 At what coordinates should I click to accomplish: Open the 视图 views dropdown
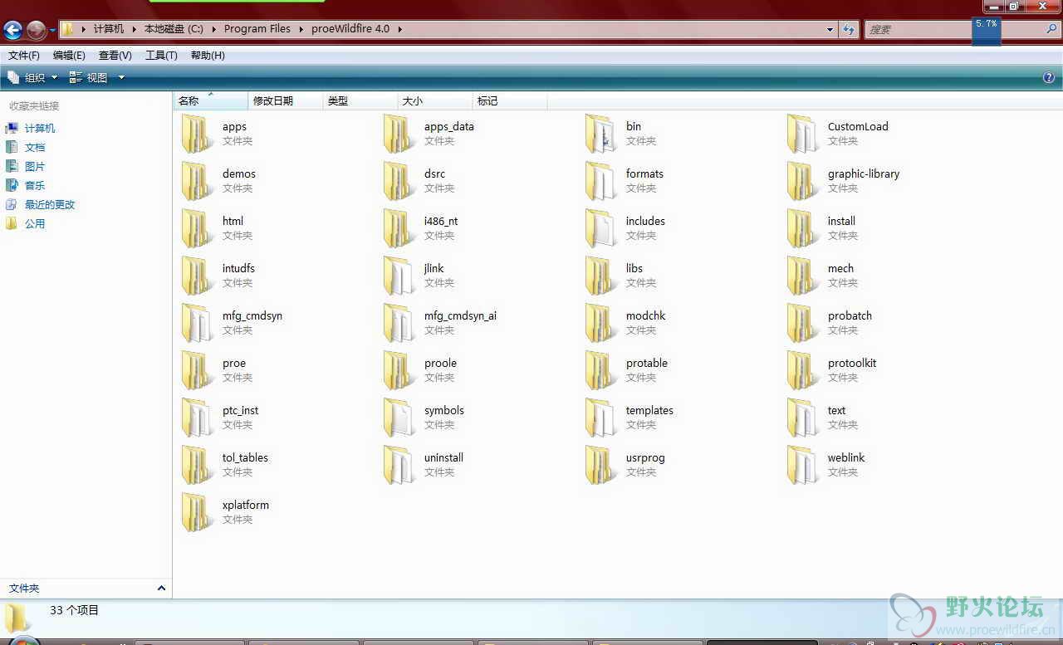click(x=96, y=77)
